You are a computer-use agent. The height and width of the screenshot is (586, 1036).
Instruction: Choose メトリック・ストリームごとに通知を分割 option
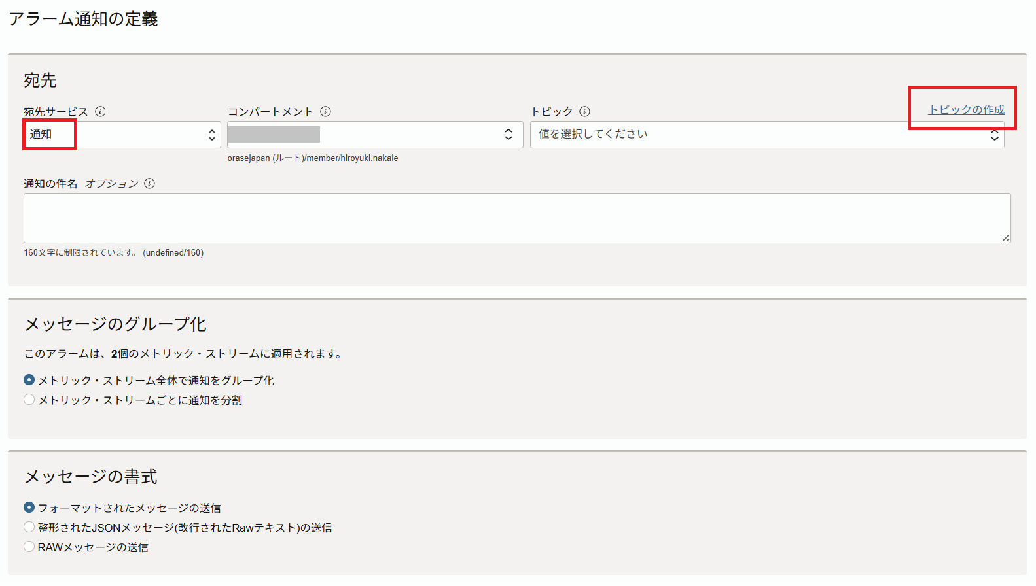(29, 400)
